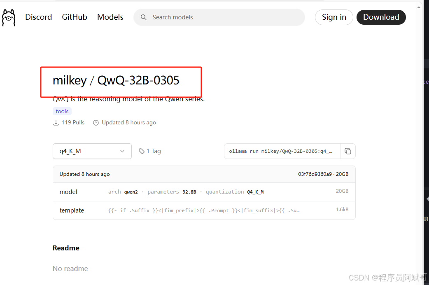Open the Ollama llama logo home link

[x=9, y=18]
